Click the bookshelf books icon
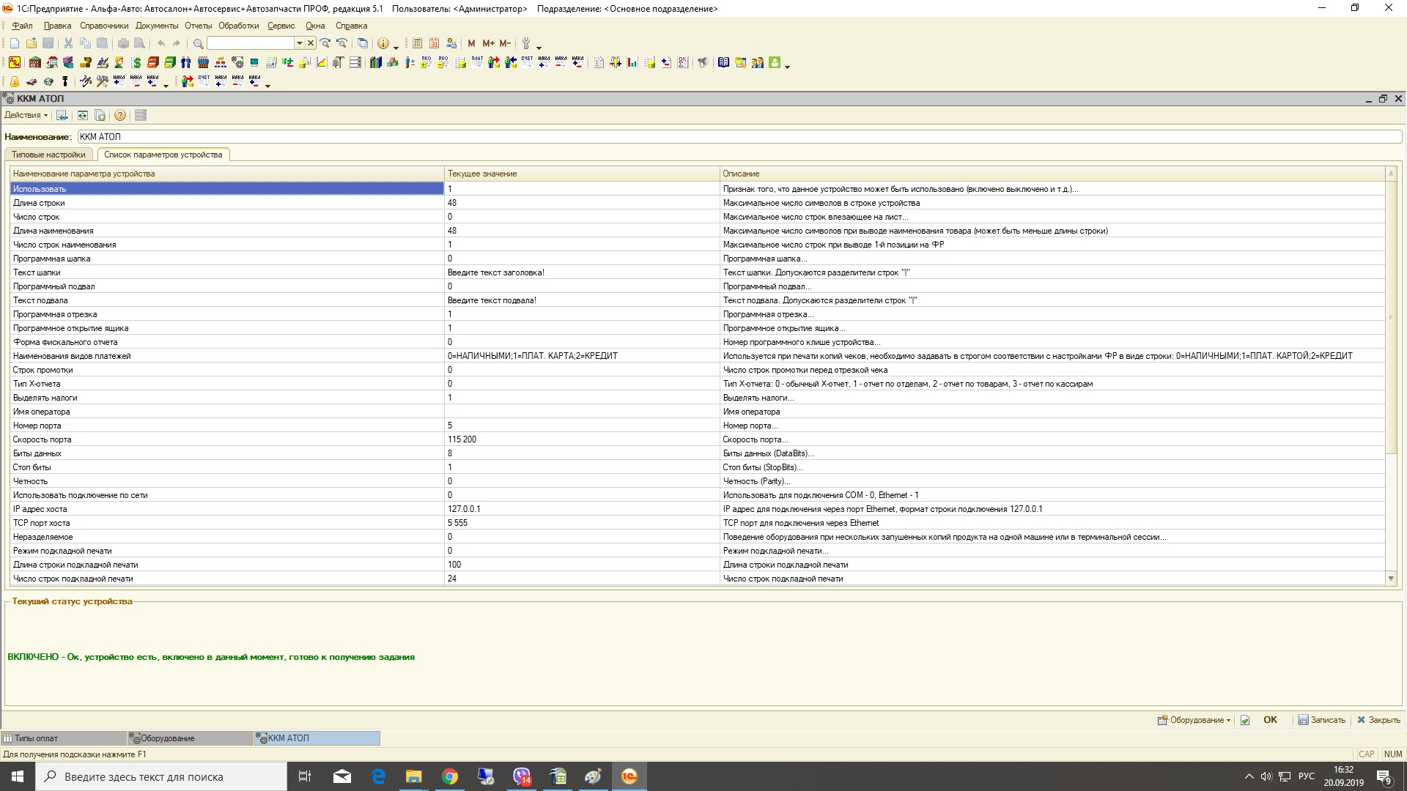The image size is (1407, 791). click(x=375, y=62)
